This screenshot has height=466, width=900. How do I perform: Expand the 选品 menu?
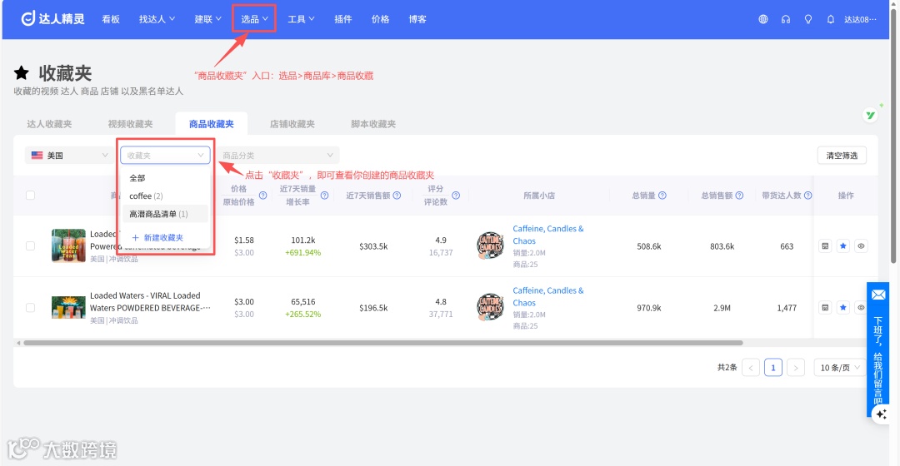pos(254,19)
